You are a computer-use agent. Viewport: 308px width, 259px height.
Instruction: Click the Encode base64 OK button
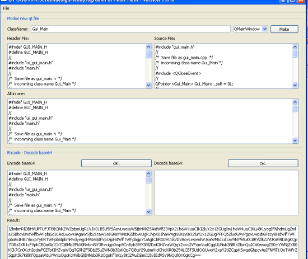pos(116,163)
